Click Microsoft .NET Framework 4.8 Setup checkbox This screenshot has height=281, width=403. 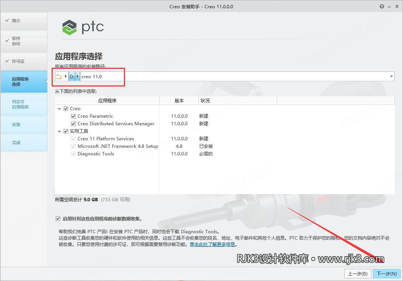click(x=73, y=146)
